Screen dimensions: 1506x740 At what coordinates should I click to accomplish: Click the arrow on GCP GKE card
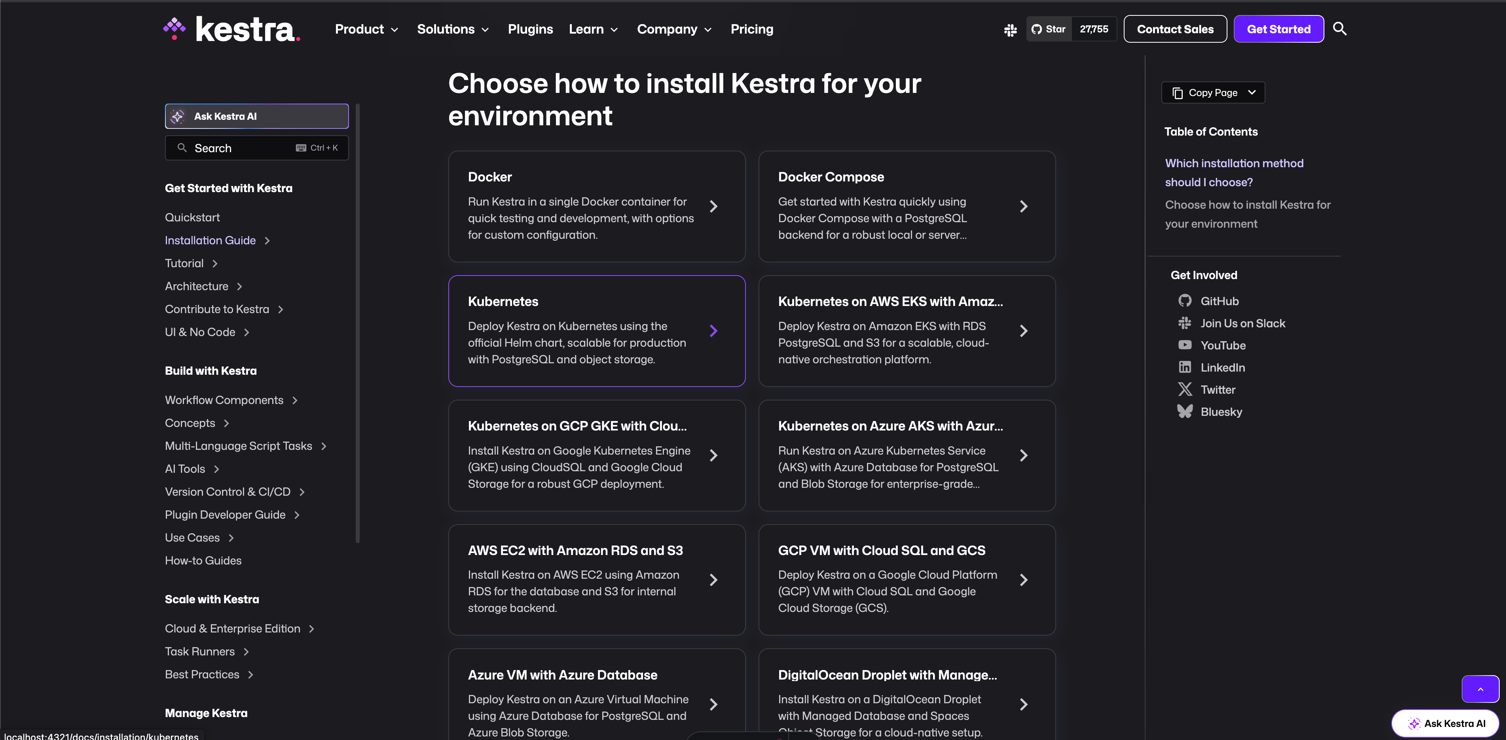[713, 455]
